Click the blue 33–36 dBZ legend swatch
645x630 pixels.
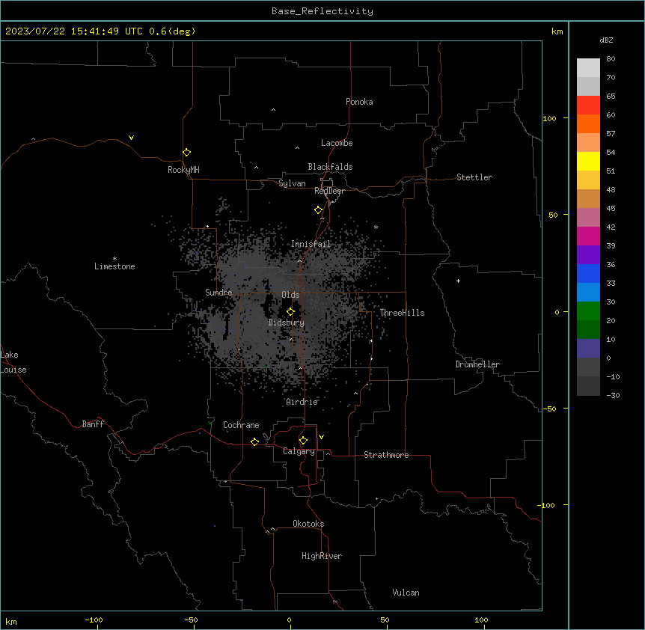pyautogui.click(x=588, y=273)
